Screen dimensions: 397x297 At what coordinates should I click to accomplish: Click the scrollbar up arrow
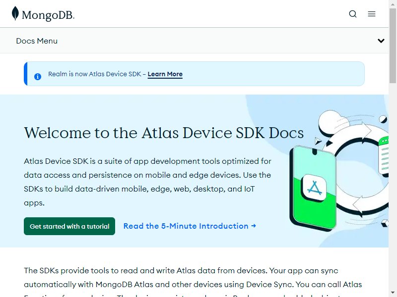click(393, 3)
